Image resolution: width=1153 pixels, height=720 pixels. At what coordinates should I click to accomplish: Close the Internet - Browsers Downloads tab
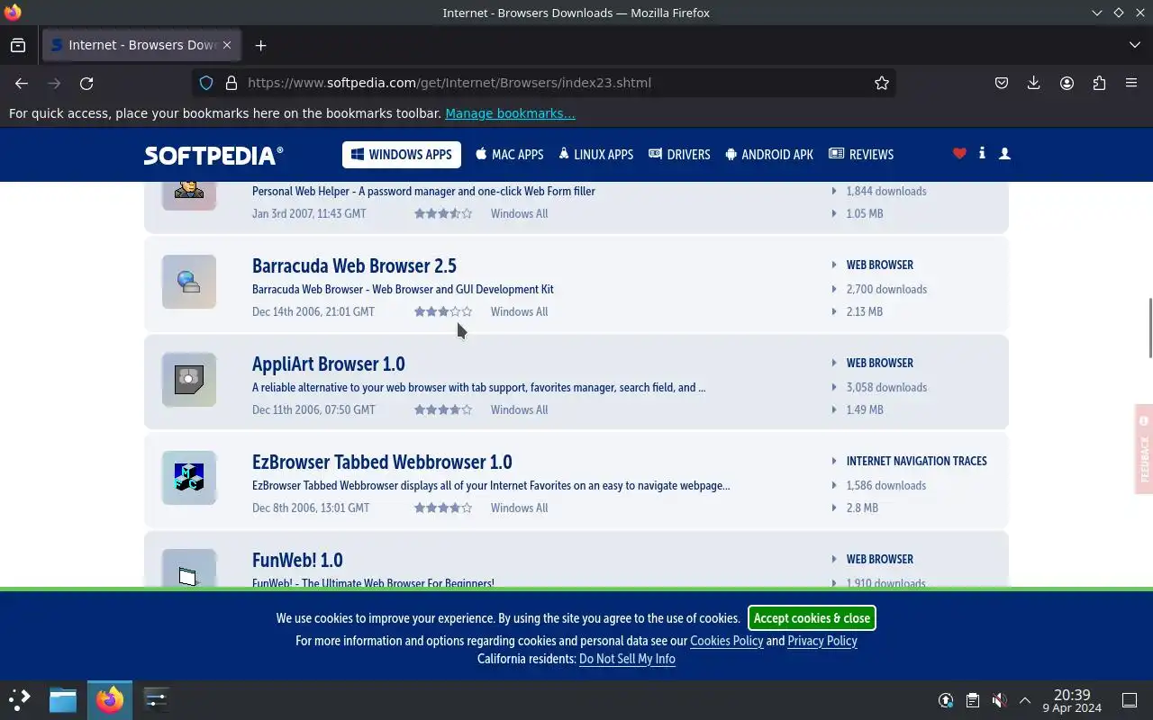pyautogui.click(x=227, y=45)
